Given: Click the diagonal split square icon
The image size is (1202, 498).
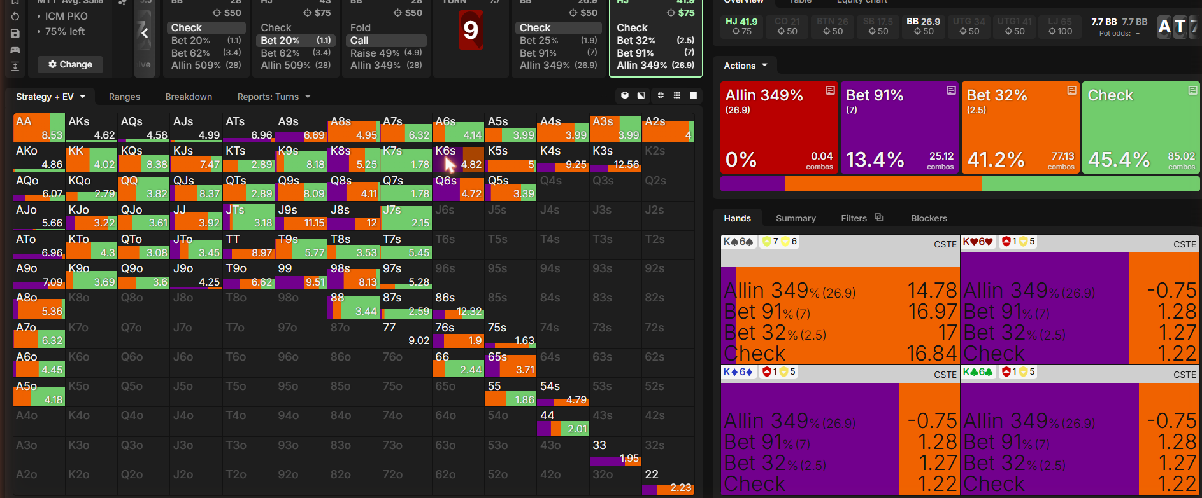Looking at the screenshot, I should [641, 95].
